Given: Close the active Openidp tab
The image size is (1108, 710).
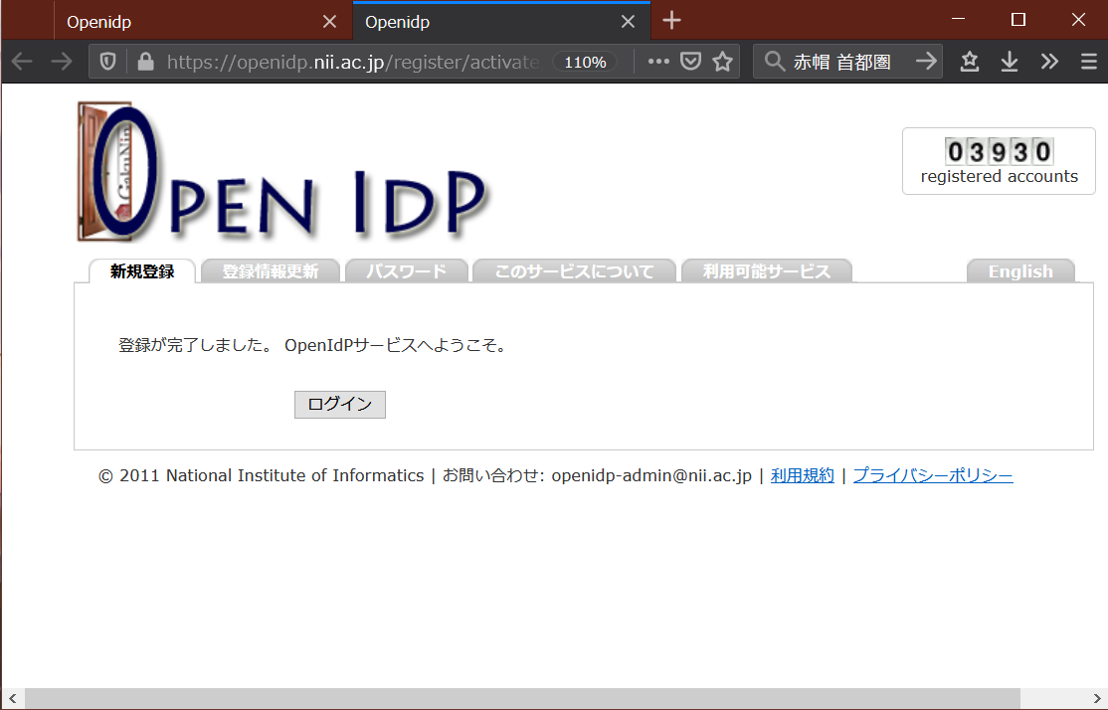Looking at the screenshot, I should tap(628, 22).
